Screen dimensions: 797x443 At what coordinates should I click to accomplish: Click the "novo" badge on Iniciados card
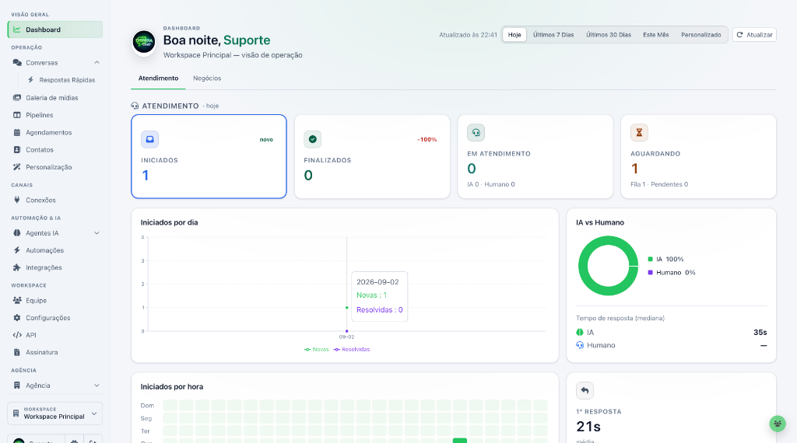[x=266, y=140]
